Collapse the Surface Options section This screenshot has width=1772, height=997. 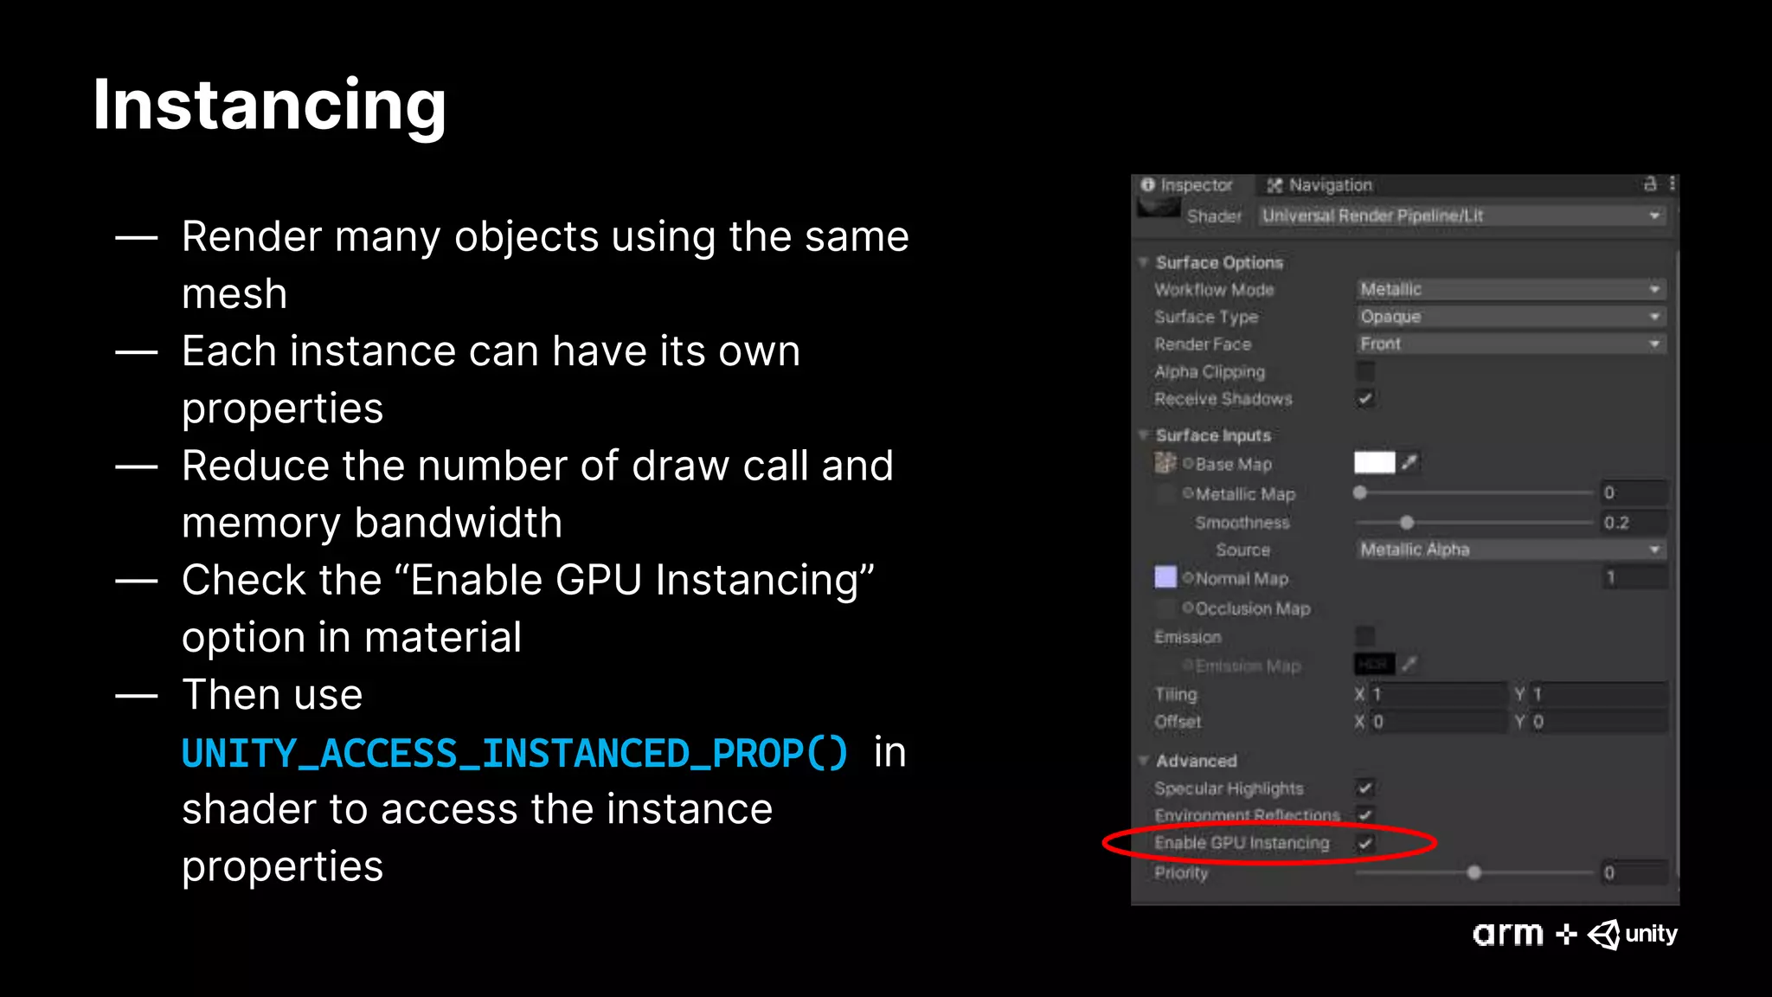[1144, 261]
